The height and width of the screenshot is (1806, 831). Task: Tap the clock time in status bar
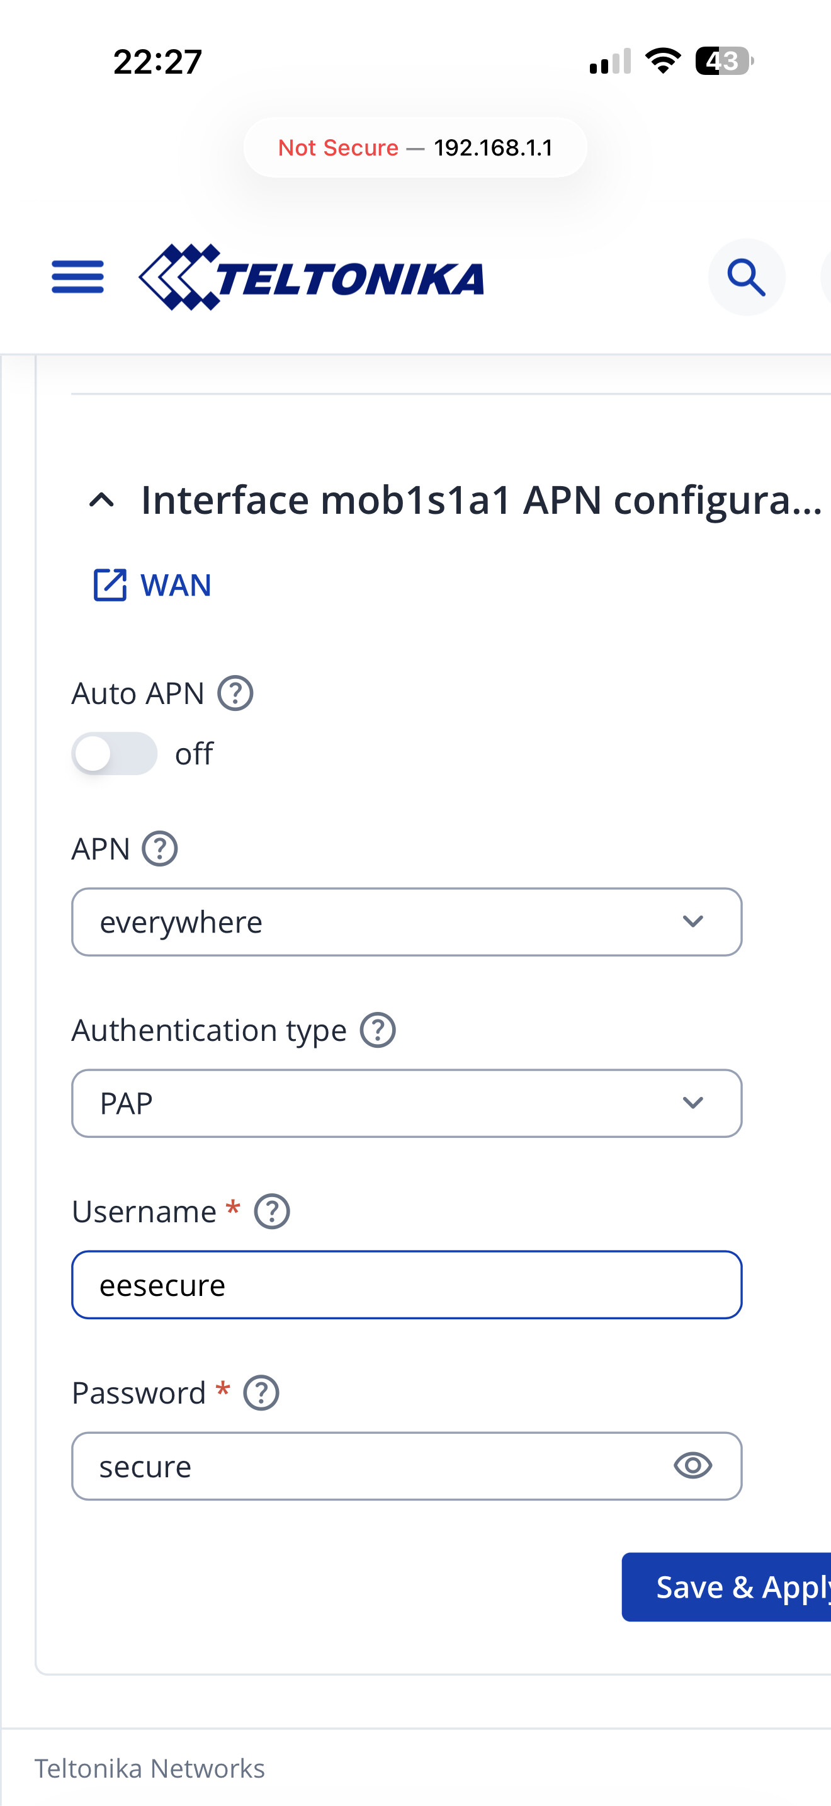pos(157,62)
